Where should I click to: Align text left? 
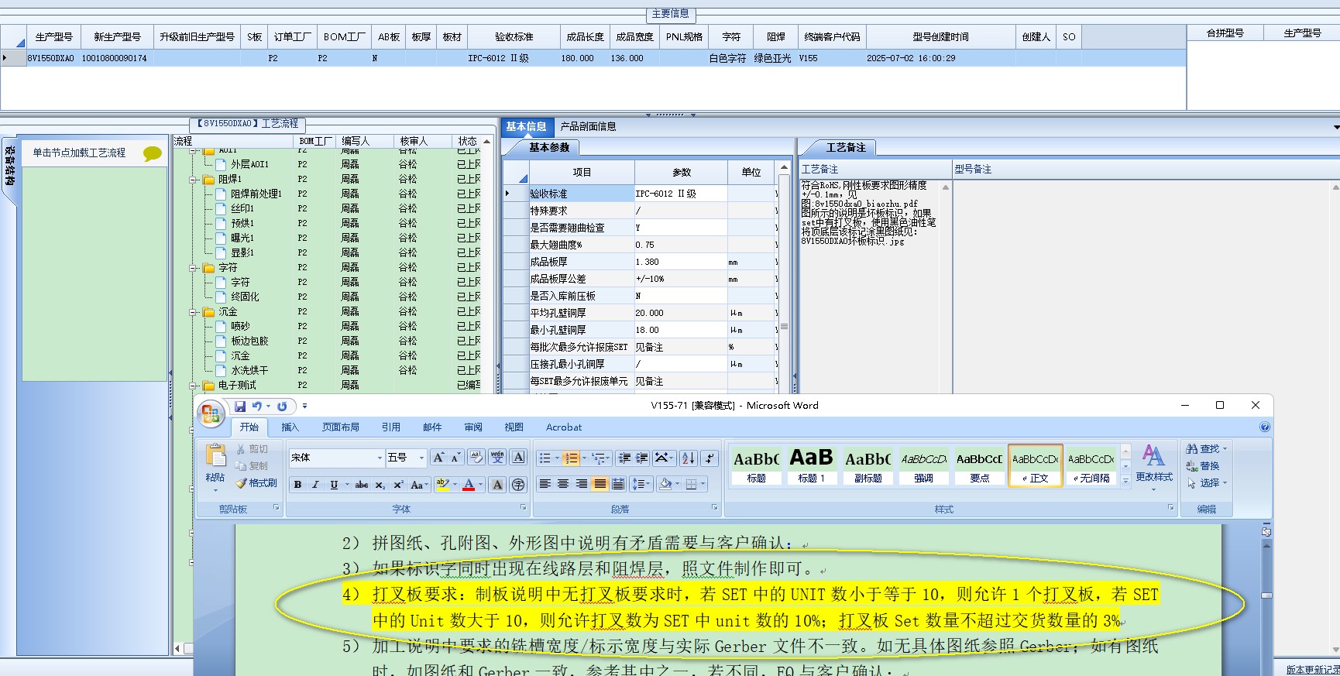(545, 484)
